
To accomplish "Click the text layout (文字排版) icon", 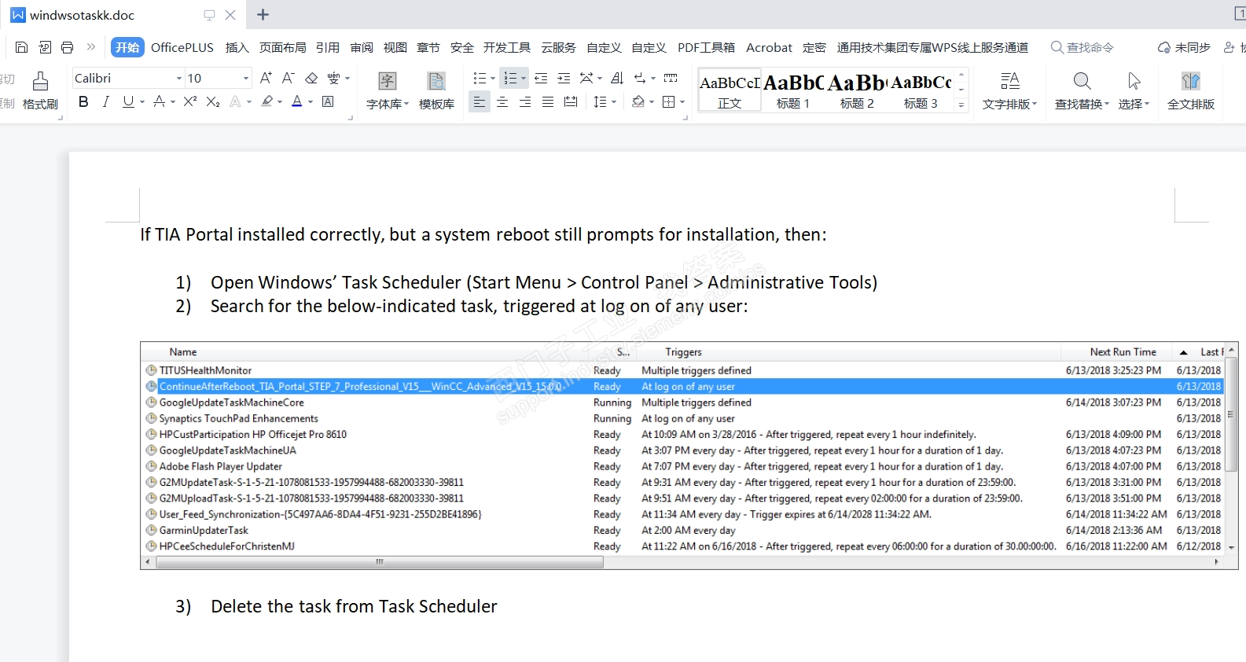I will click(x=1010, y=81).
